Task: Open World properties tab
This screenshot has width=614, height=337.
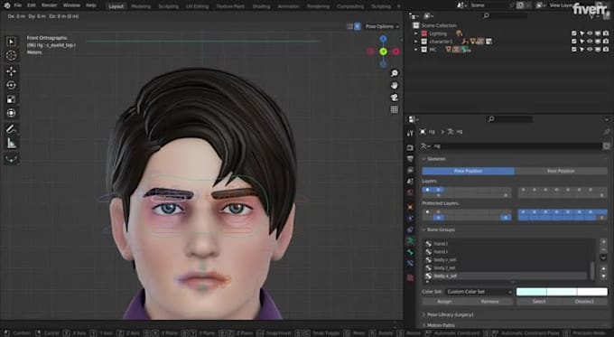Action: coord(410,192)
